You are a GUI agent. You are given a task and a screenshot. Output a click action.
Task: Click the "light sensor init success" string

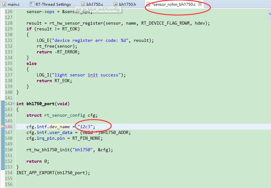86,75
